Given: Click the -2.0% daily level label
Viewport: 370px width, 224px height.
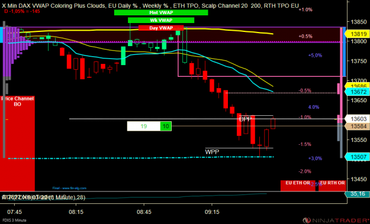Looking at the screenshot, I should tap(305, 171).
